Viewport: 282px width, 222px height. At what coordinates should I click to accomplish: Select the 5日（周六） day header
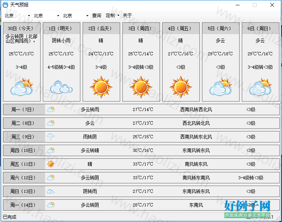click(x=221, y=28)
